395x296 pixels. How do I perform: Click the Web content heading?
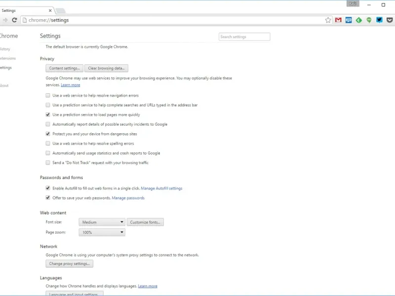pyautogui.click(x=53, y=213)
